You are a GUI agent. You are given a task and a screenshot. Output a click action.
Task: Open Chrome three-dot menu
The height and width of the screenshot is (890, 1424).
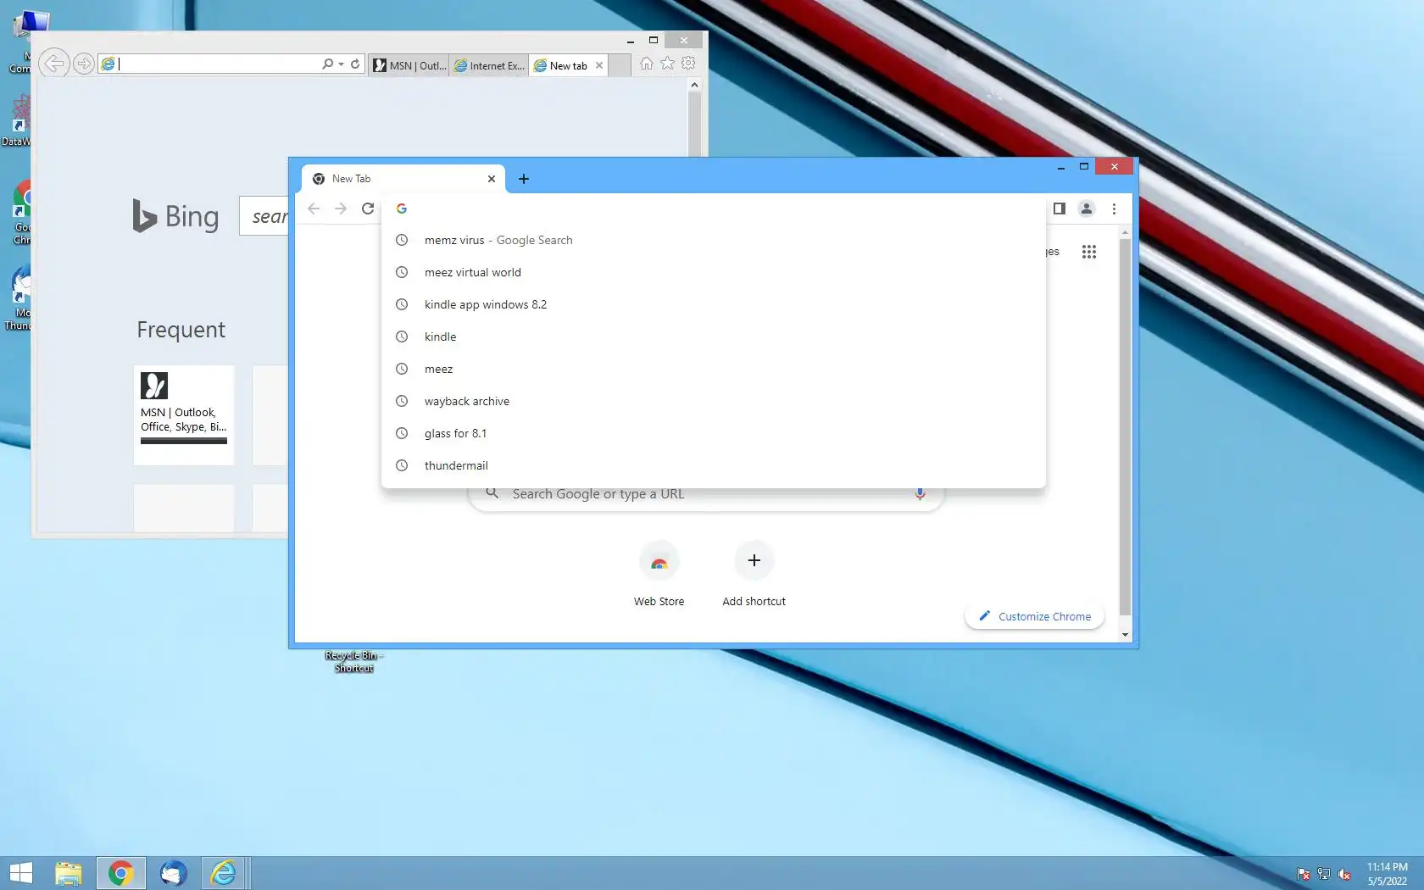tap(1114, 209)
